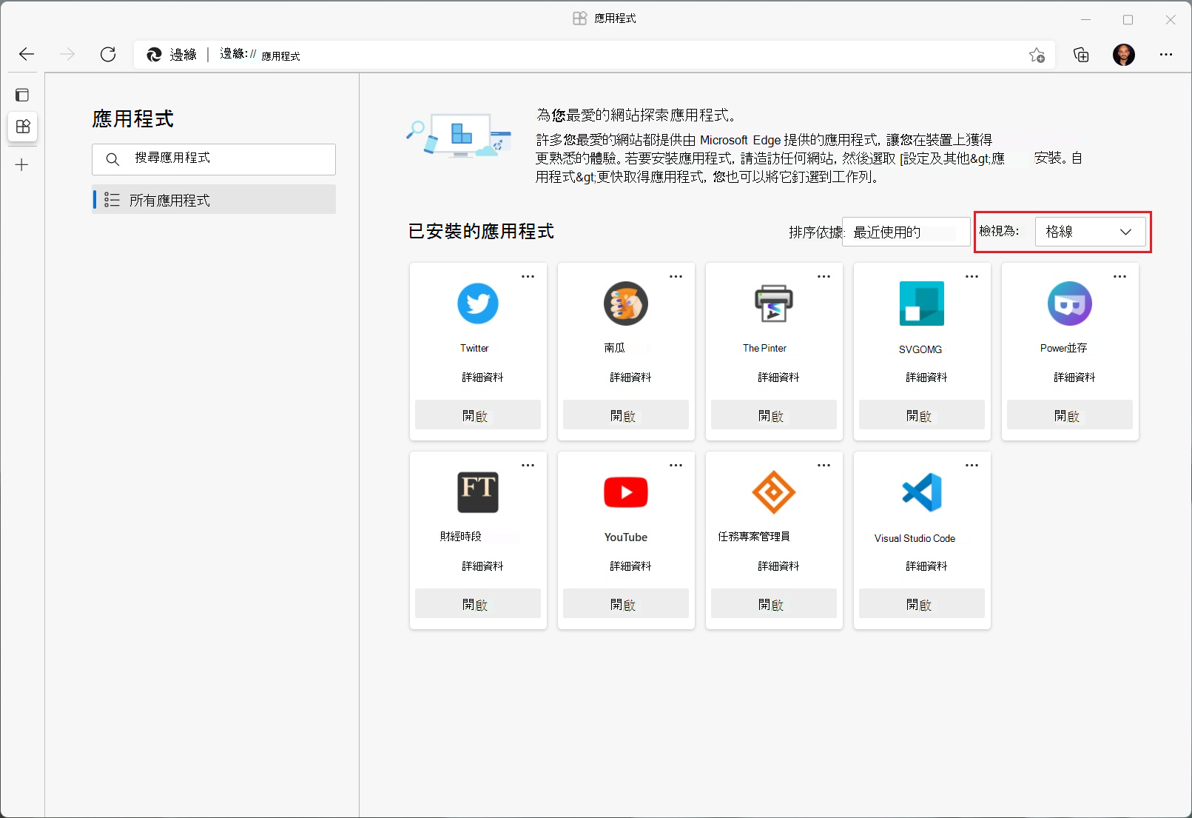
Task: Select the Apps tab in sidebar
Action: [x=23, y=127]
